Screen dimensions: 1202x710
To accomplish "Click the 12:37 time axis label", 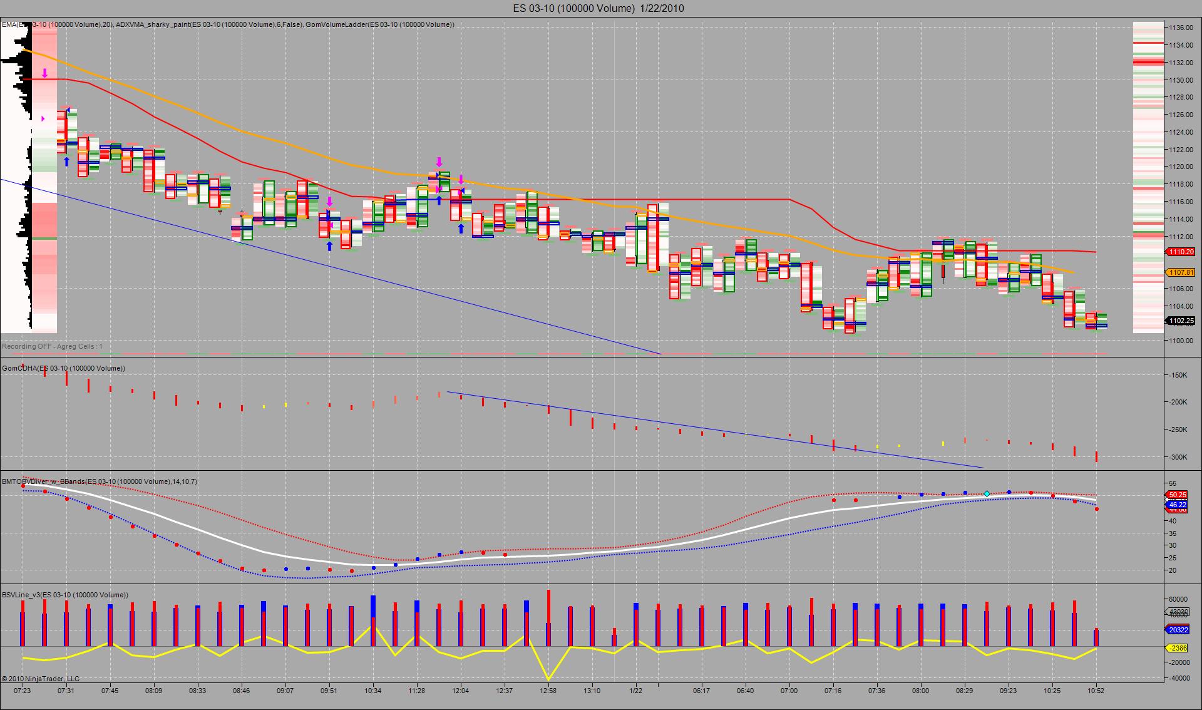I will (505, 691).
